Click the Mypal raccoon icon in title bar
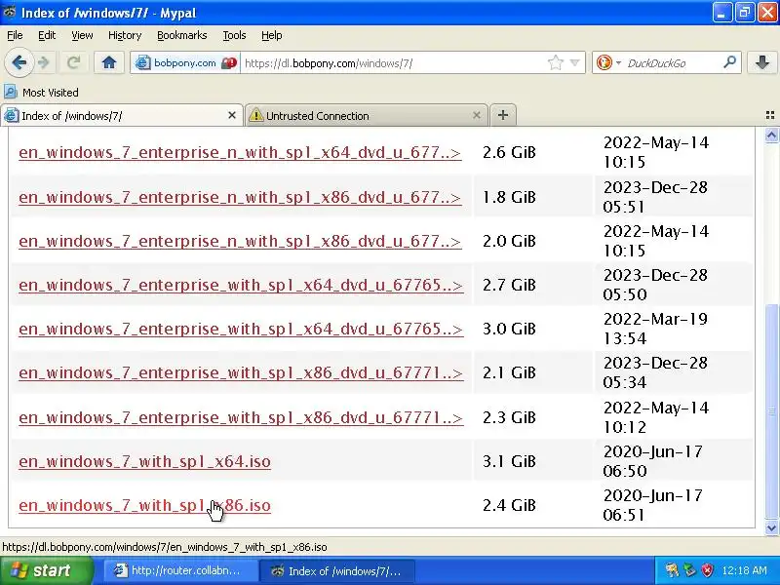780x585 pixels. point(10,13)
